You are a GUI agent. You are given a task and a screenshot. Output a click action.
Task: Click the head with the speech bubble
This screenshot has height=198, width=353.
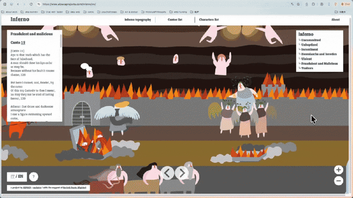pos(87,70)
